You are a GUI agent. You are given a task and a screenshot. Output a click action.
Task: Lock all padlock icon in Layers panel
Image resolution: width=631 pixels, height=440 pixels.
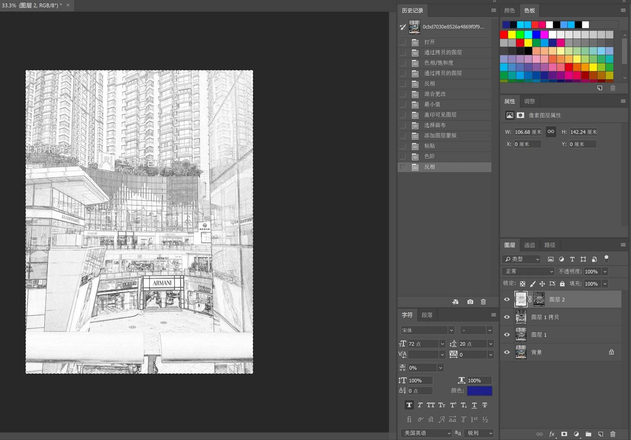click(x=562, y=284)
